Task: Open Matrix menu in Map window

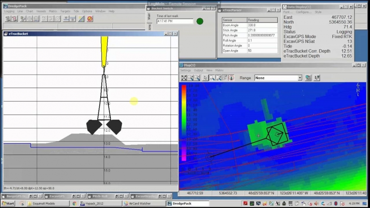Action: [219, 70]
